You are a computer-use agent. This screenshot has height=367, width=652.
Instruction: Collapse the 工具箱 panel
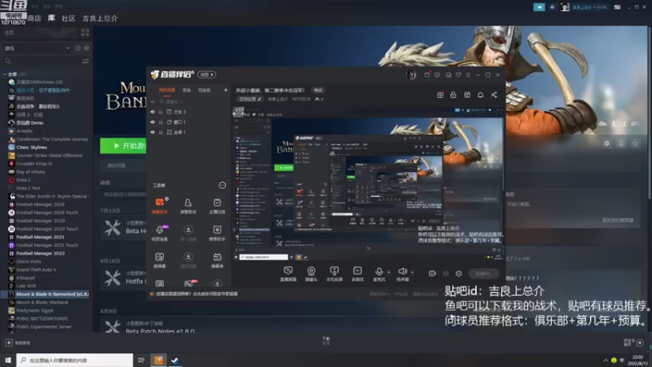[x=222, y=185]
